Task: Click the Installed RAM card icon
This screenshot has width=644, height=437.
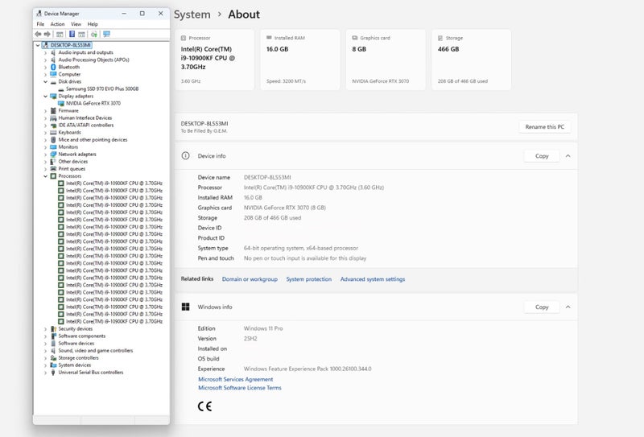Action: 269,37
